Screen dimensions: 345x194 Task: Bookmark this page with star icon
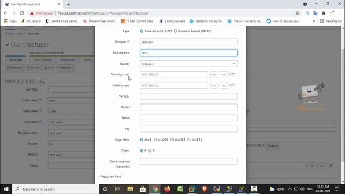[x=297, y=13]
